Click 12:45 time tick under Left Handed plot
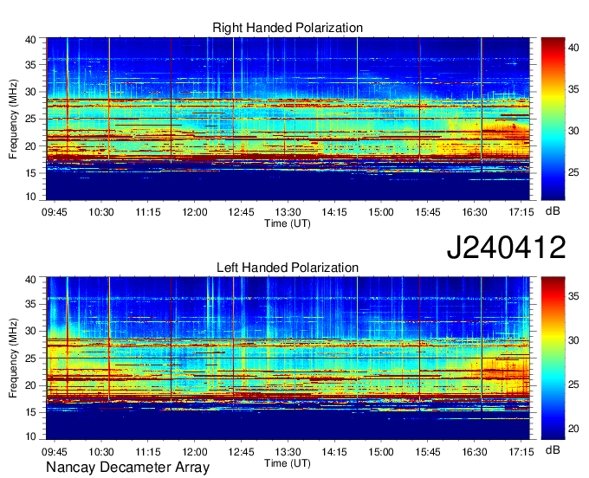Viewport: 589px width, 478px height. coord(241,451)
